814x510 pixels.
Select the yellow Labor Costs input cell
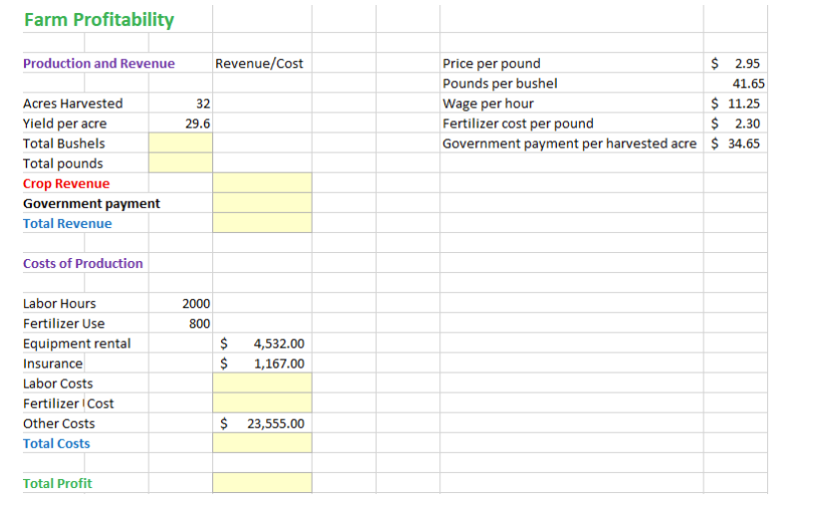262,382
